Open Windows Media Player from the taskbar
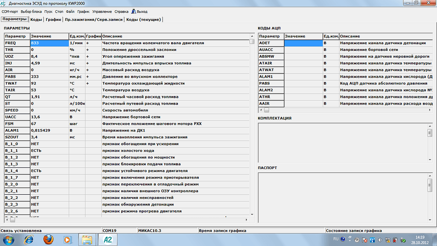This screenshot has width=437, height=246. pos(68,240)
